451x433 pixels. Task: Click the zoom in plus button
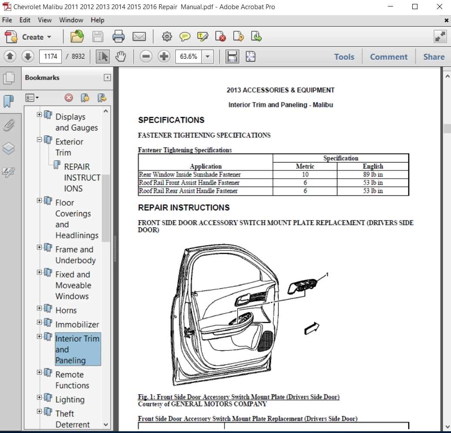click(x=164, y=57)
